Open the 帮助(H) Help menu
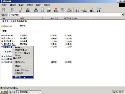The image size is (125, 94). 47,5
